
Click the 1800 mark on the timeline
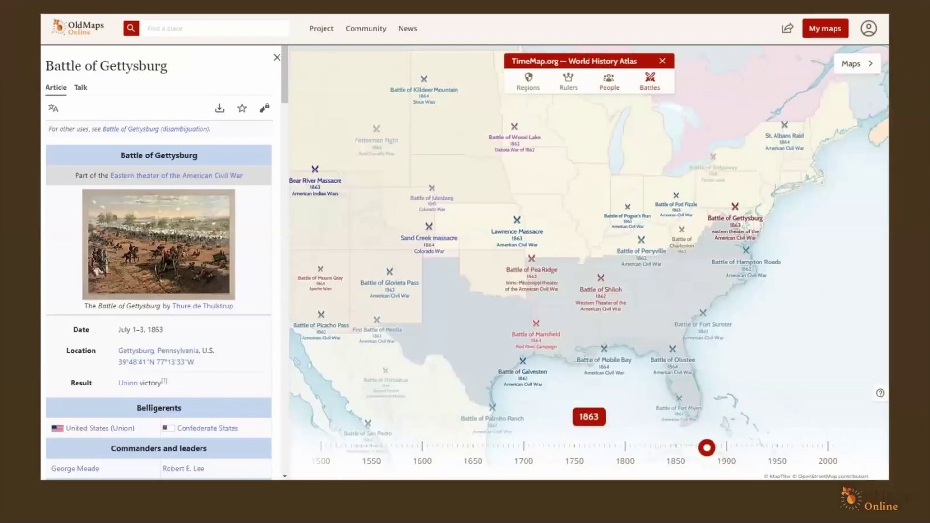[x=625, y=461]
